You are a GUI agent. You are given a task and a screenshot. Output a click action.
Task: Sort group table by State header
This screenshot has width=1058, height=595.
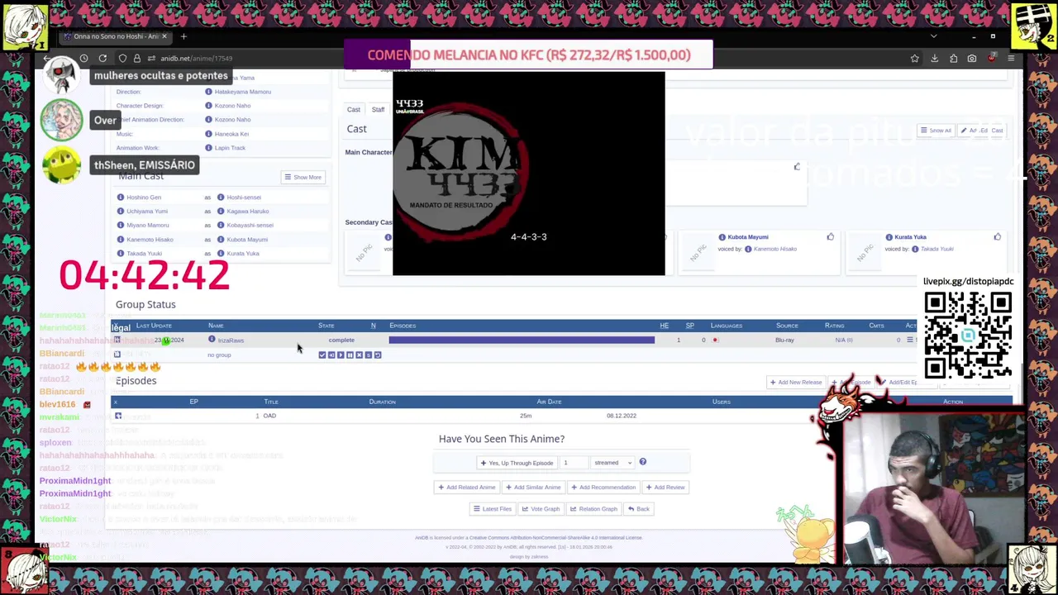[x=326, y=326]
